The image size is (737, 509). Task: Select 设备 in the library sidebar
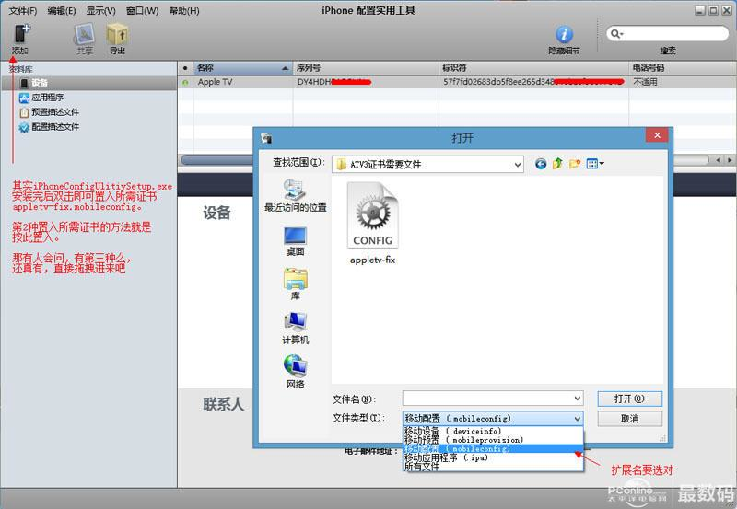tap(88, 83)
